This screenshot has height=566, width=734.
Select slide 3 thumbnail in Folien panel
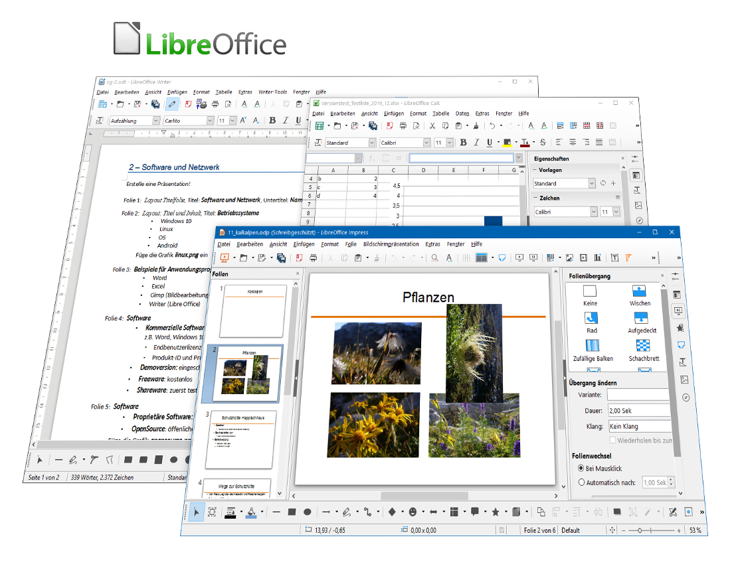(241, 439)
